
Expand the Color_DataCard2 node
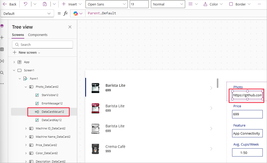pos(26,153)
